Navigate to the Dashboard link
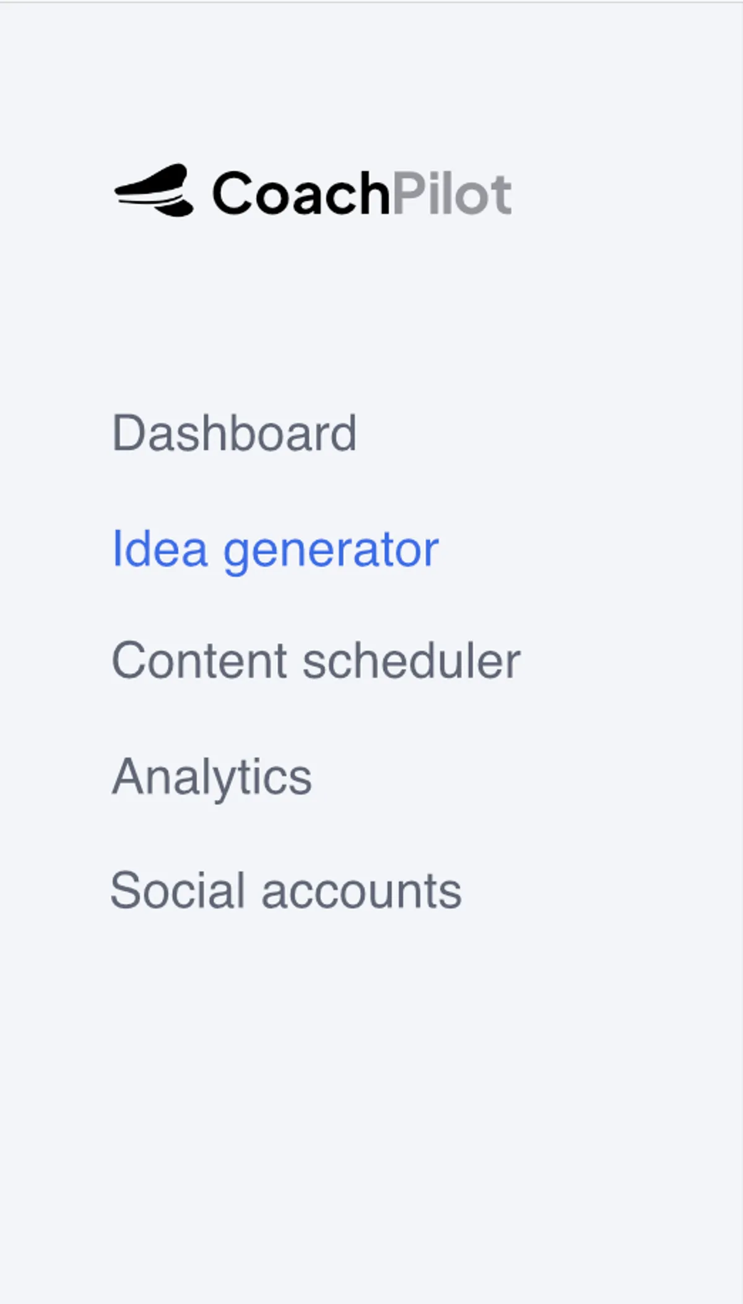 pos(234,433)
